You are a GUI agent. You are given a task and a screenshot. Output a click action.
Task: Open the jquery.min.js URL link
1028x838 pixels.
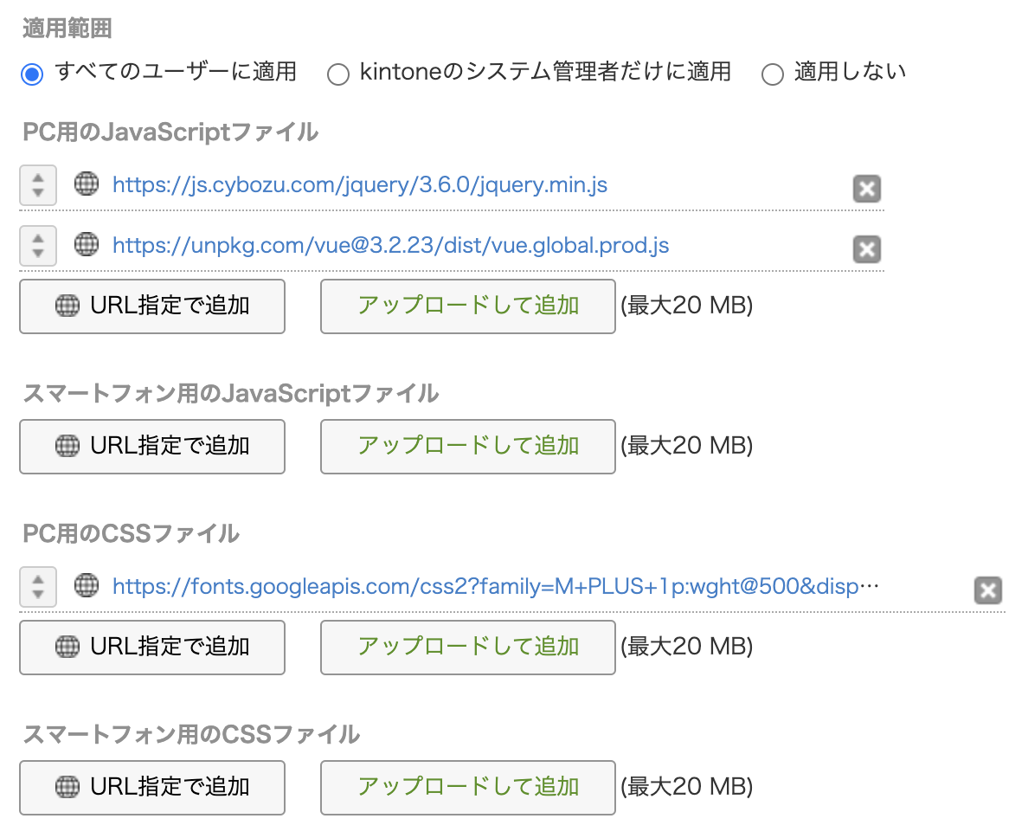[360, 184]
